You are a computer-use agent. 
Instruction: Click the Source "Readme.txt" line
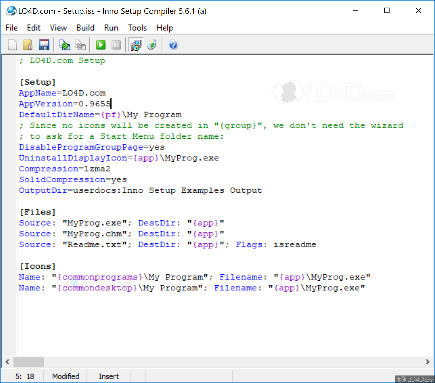(168, 245)
